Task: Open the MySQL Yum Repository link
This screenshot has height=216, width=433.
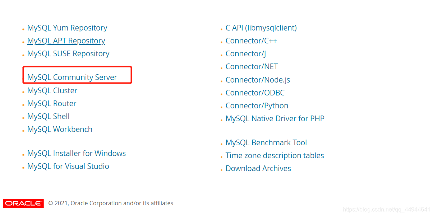Action: [x=67, y=28]
